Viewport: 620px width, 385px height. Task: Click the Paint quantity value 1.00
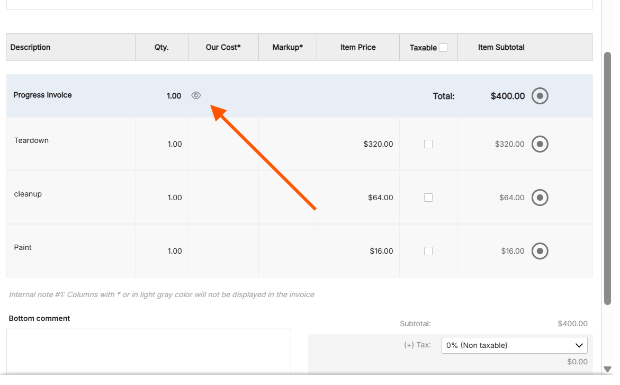coord(175,251)
